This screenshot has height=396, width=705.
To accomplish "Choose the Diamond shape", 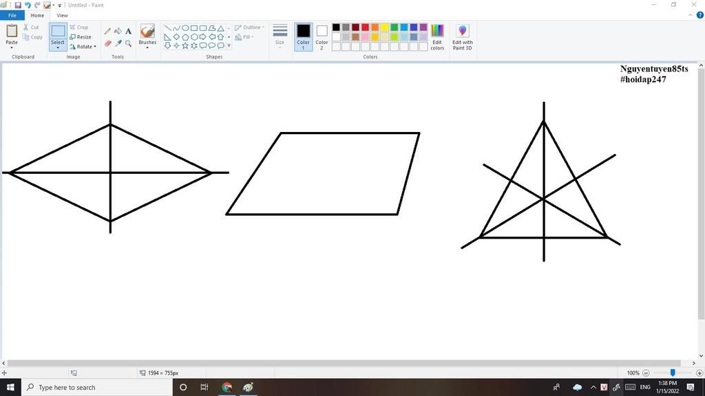I will [176, 37].
